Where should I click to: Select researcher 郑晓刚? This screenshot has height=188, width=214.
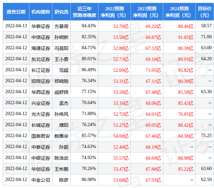(61, 81)
